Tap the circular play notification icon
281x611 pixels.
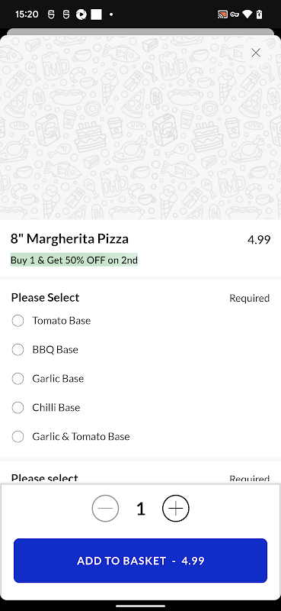click(81, 15)
